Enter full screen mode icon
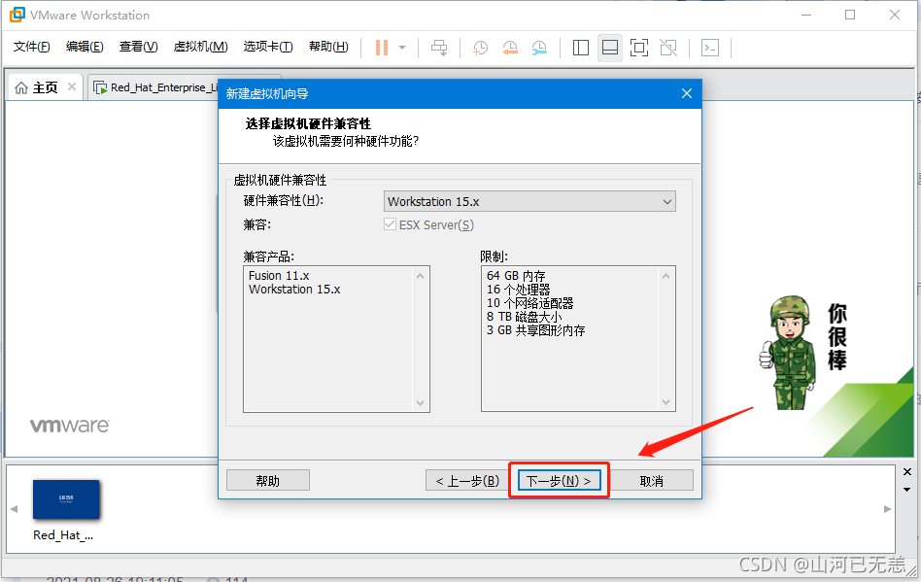The height and width of the screenshot is (582, 921). (639, 48)
